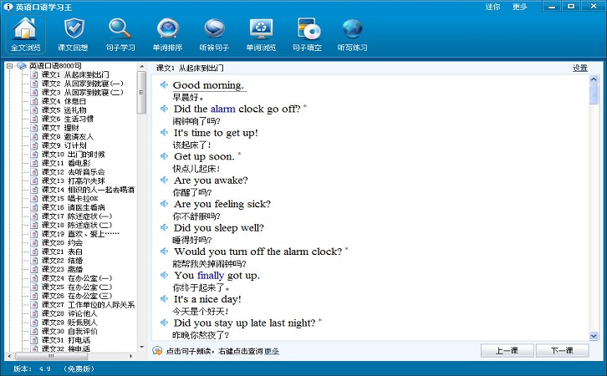Go to next lesson with 下一课 button
The height and width of the screenshot is (376, 607).
(562, 350)
